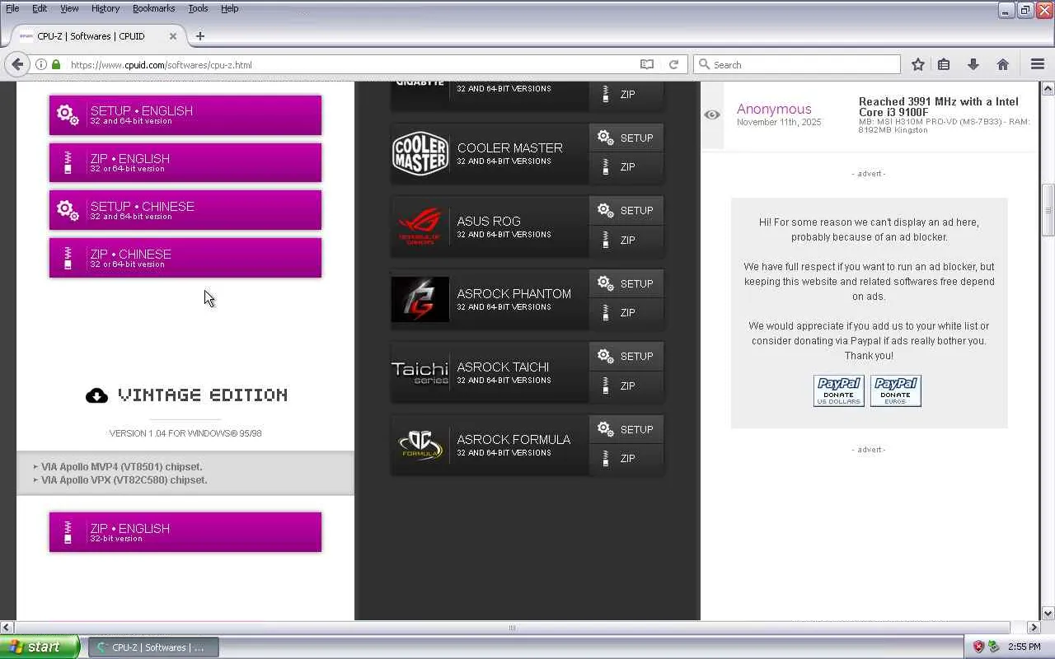
Task: Donate via PayPal in Euros
Action: coord(896,390)
